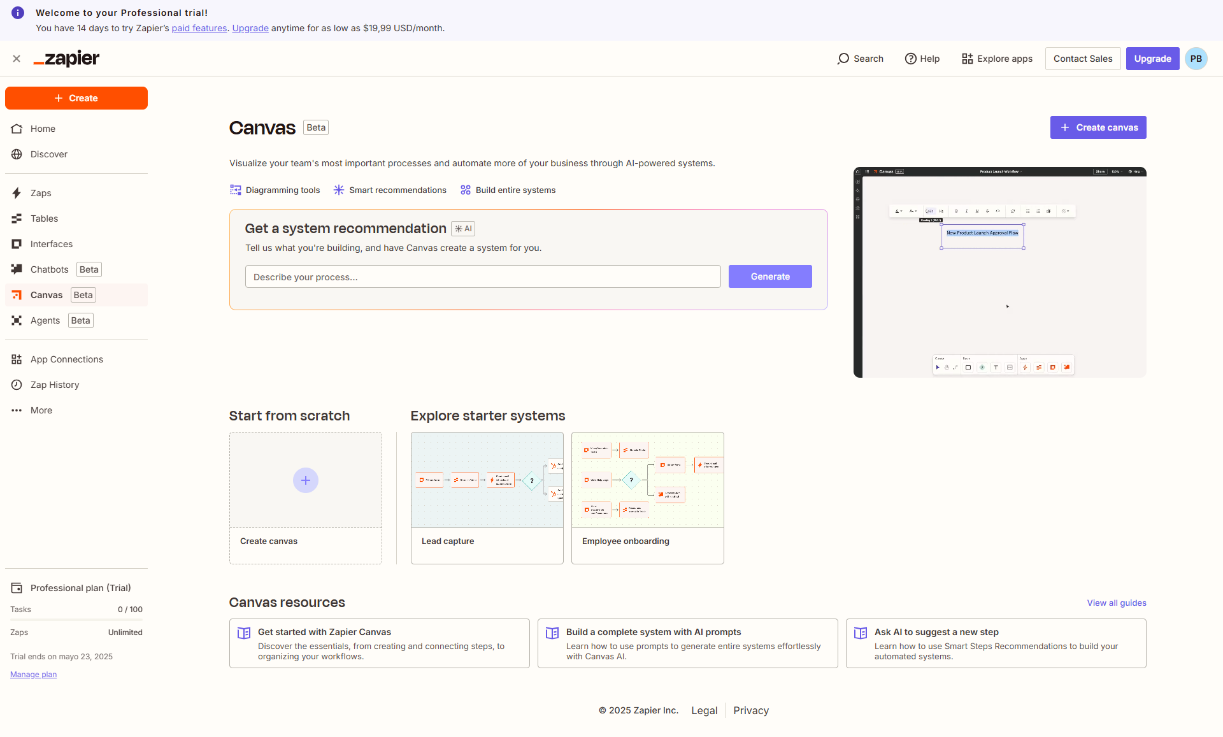Image resolution: width=1223 pixels, height=737 pixels.
Task: Click the AI badge next to heading
Action: (x=463, y=229)
